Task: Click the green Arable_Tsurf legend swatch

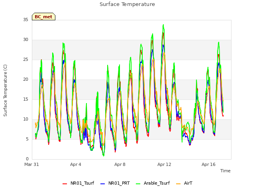Action: 138,184
